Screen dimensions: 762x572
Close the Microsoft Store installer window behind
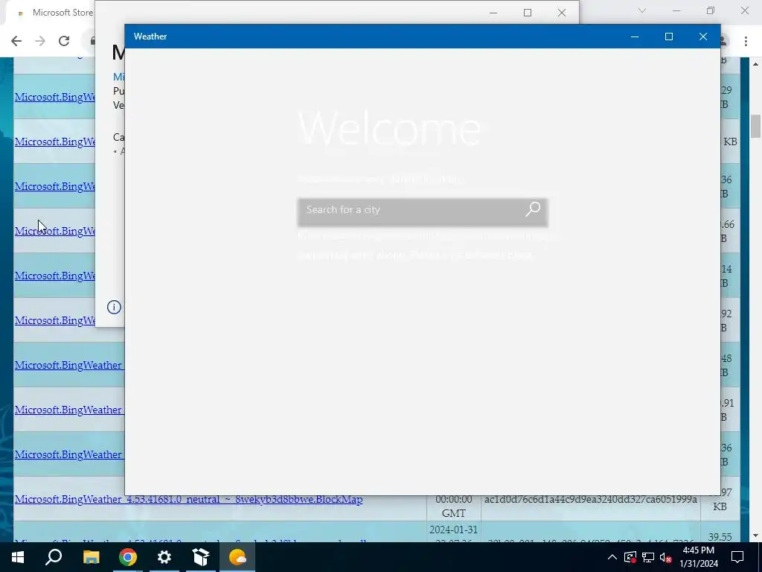coord(562,13)
